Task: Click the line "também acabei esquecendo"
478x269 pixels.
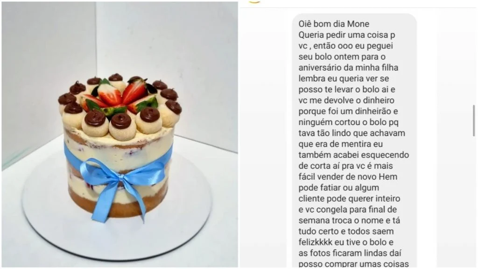Action: point(354,155)
